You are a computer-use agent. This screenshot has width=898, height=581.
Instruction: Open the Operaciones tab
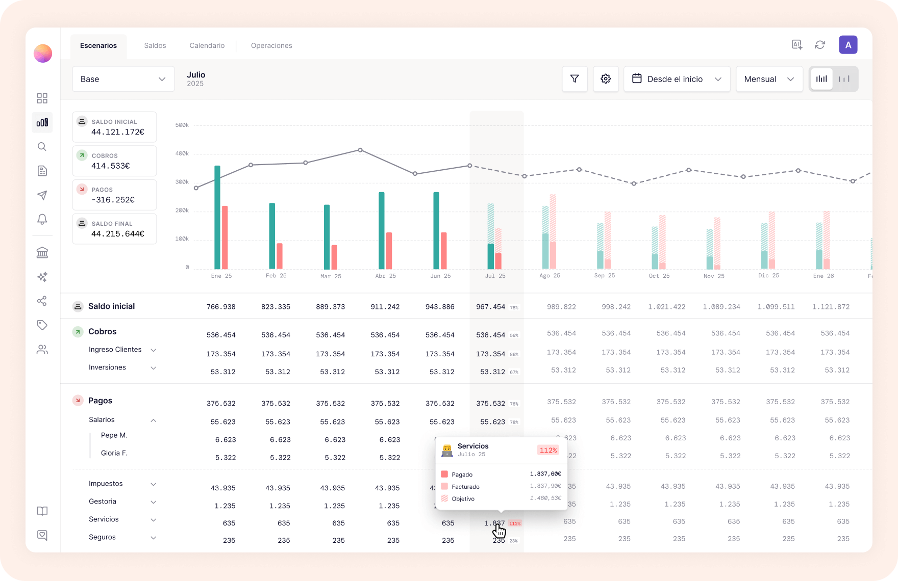(x=271, y=45)
